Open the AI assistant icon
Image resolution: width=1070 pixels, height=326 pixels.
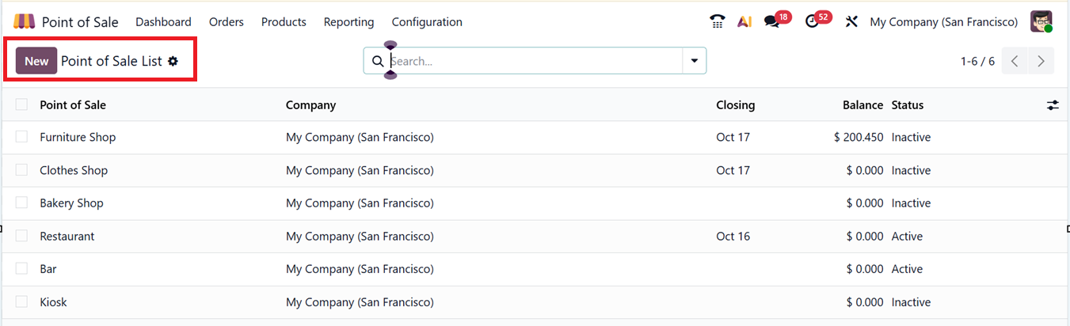[744, 22]
